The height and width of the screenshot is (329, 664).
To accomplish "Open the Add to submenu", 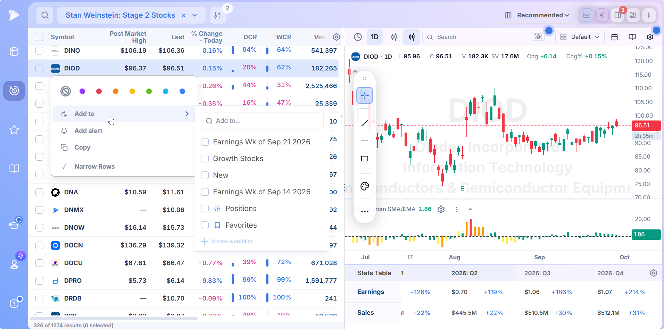I will click(x=124, y=114).
